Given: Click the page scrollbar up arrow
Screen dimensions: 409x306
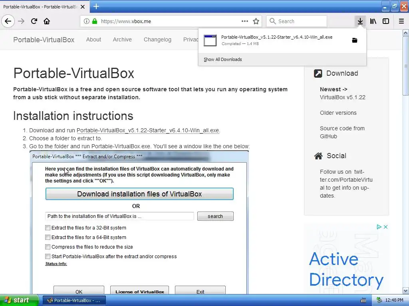Looking at the screenshot, I should pos(406,33).
